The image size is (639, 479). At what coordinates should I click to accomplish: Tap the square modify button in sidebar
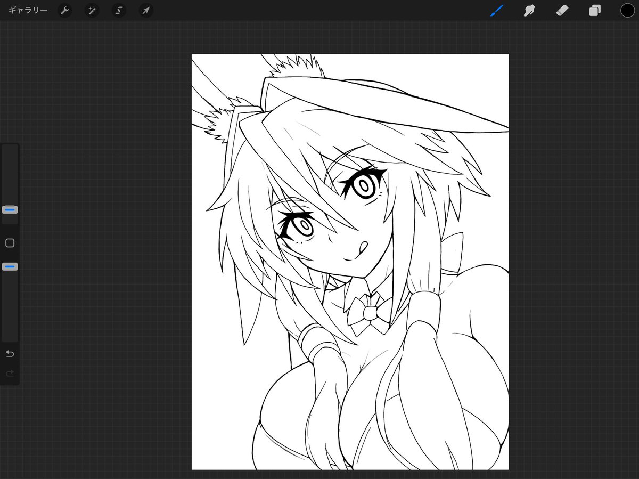tap(10, 243)
